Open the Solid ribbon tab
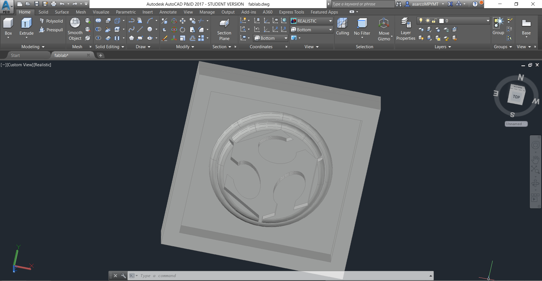 click(43, 12)
